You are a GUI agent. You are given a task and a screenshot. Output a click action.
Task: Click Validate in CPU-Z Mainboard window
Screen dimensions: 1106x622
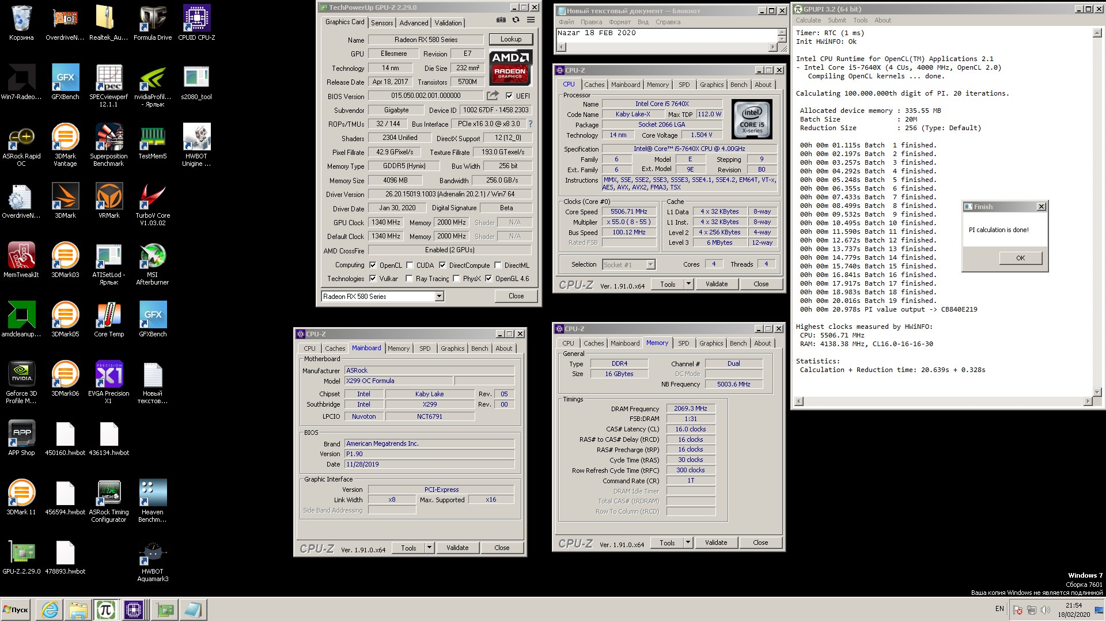click(457, 548)
